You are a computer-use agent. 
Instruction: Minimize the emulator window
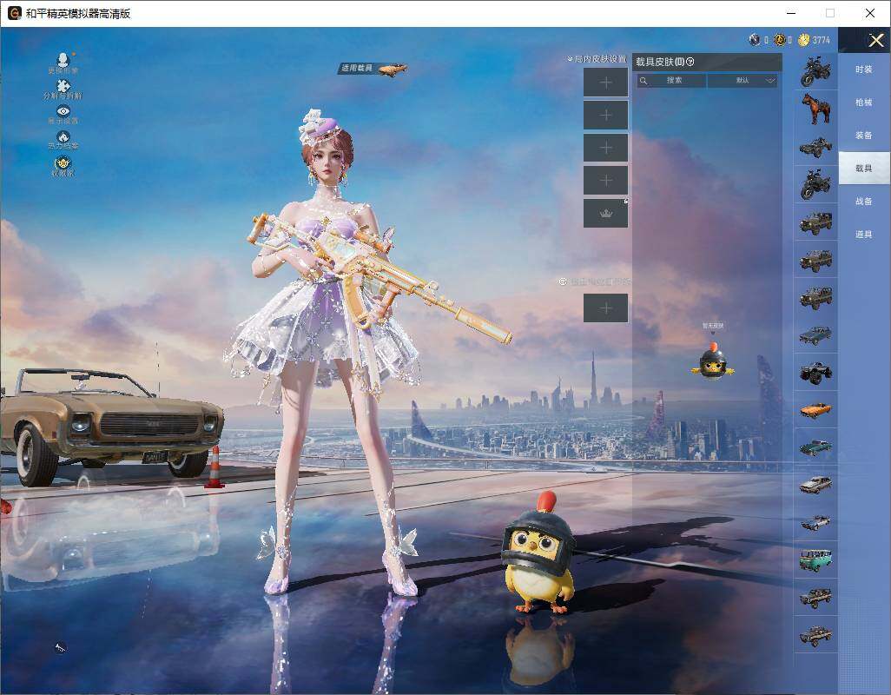point(791,13)
